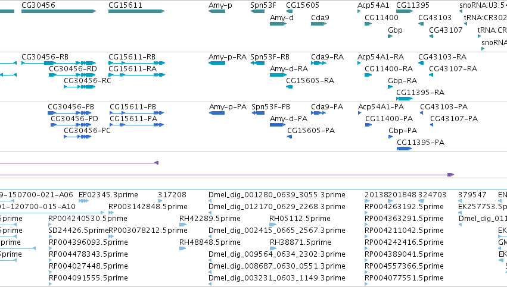Select the CG30456-PD protein label

[x=74, y=119]
